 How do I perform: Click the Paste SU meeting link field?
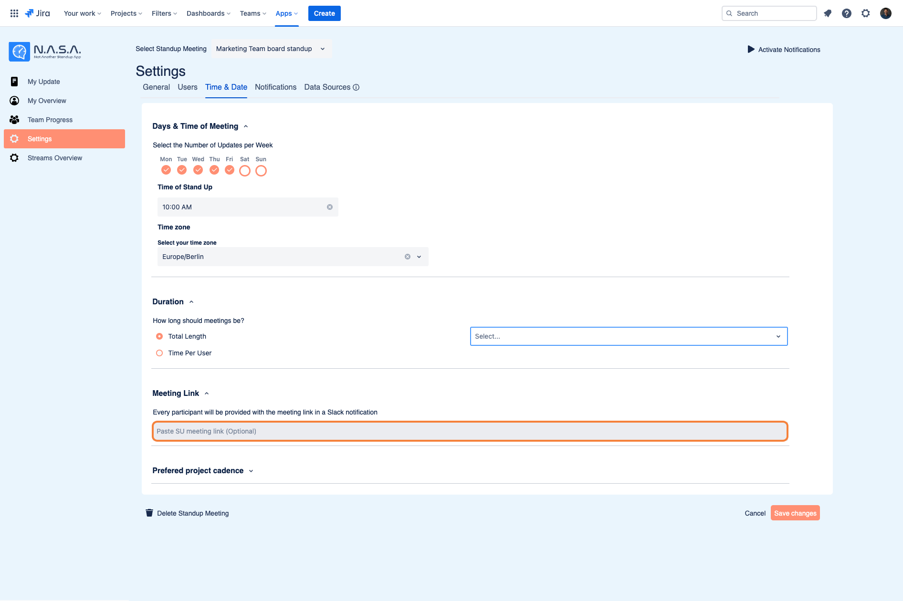[x=470, y=431]
